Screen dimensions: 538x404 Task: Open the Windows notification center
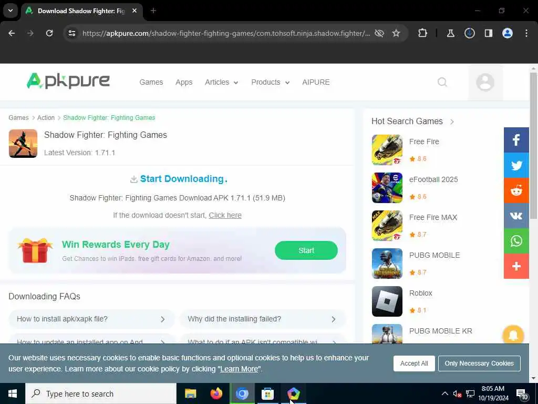(x=521, y=394)
